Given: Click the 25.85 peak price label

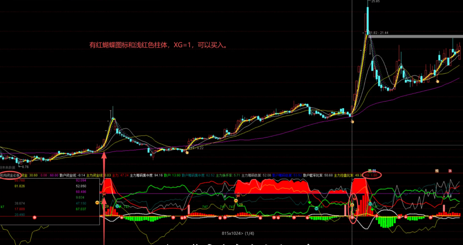Looking at the screenshot, I should tap(376, 2).
